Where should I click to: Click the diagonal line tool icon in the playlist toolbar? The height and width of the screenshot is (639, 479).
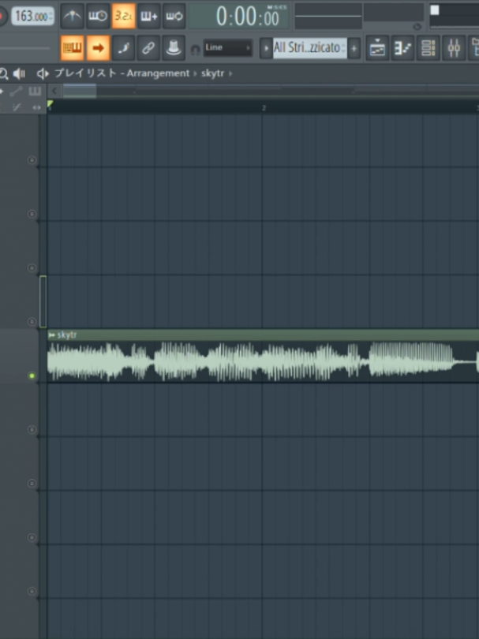coord(16,92)
